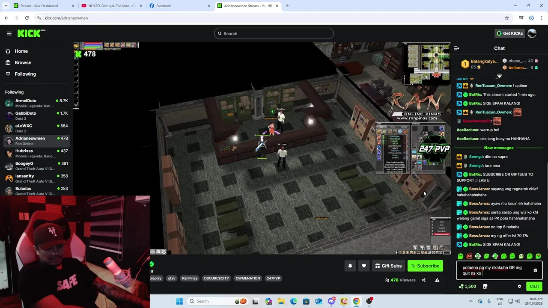The height and width of the screenshot is (308, 548).
Task: Open the Kick hamburger menu
Action: [9, 33]
